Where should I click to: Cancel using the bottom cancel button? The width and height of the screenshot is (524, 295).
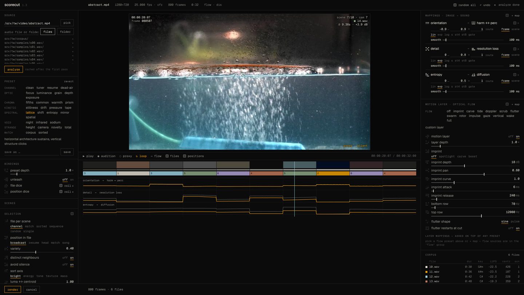[x=32, y=290]
